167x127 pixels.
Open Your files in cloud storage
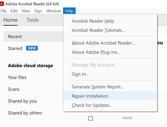tap(17, 77)
